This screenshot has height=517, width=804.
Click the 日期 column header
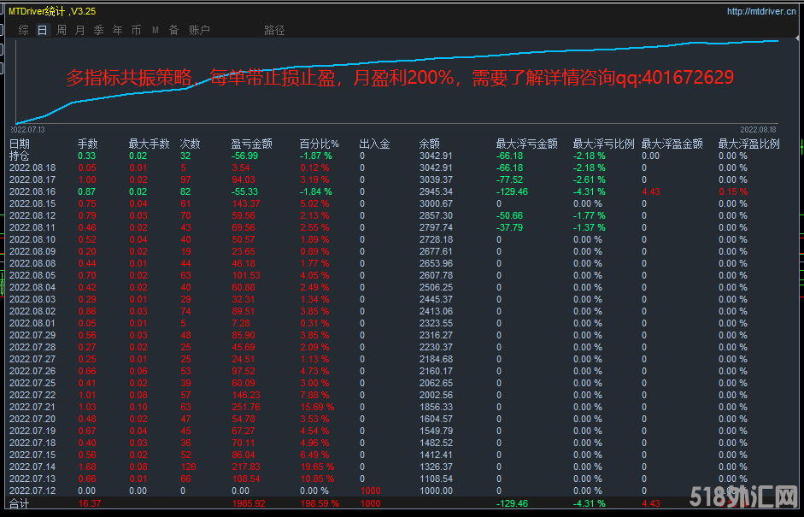(x=20, y=144)
